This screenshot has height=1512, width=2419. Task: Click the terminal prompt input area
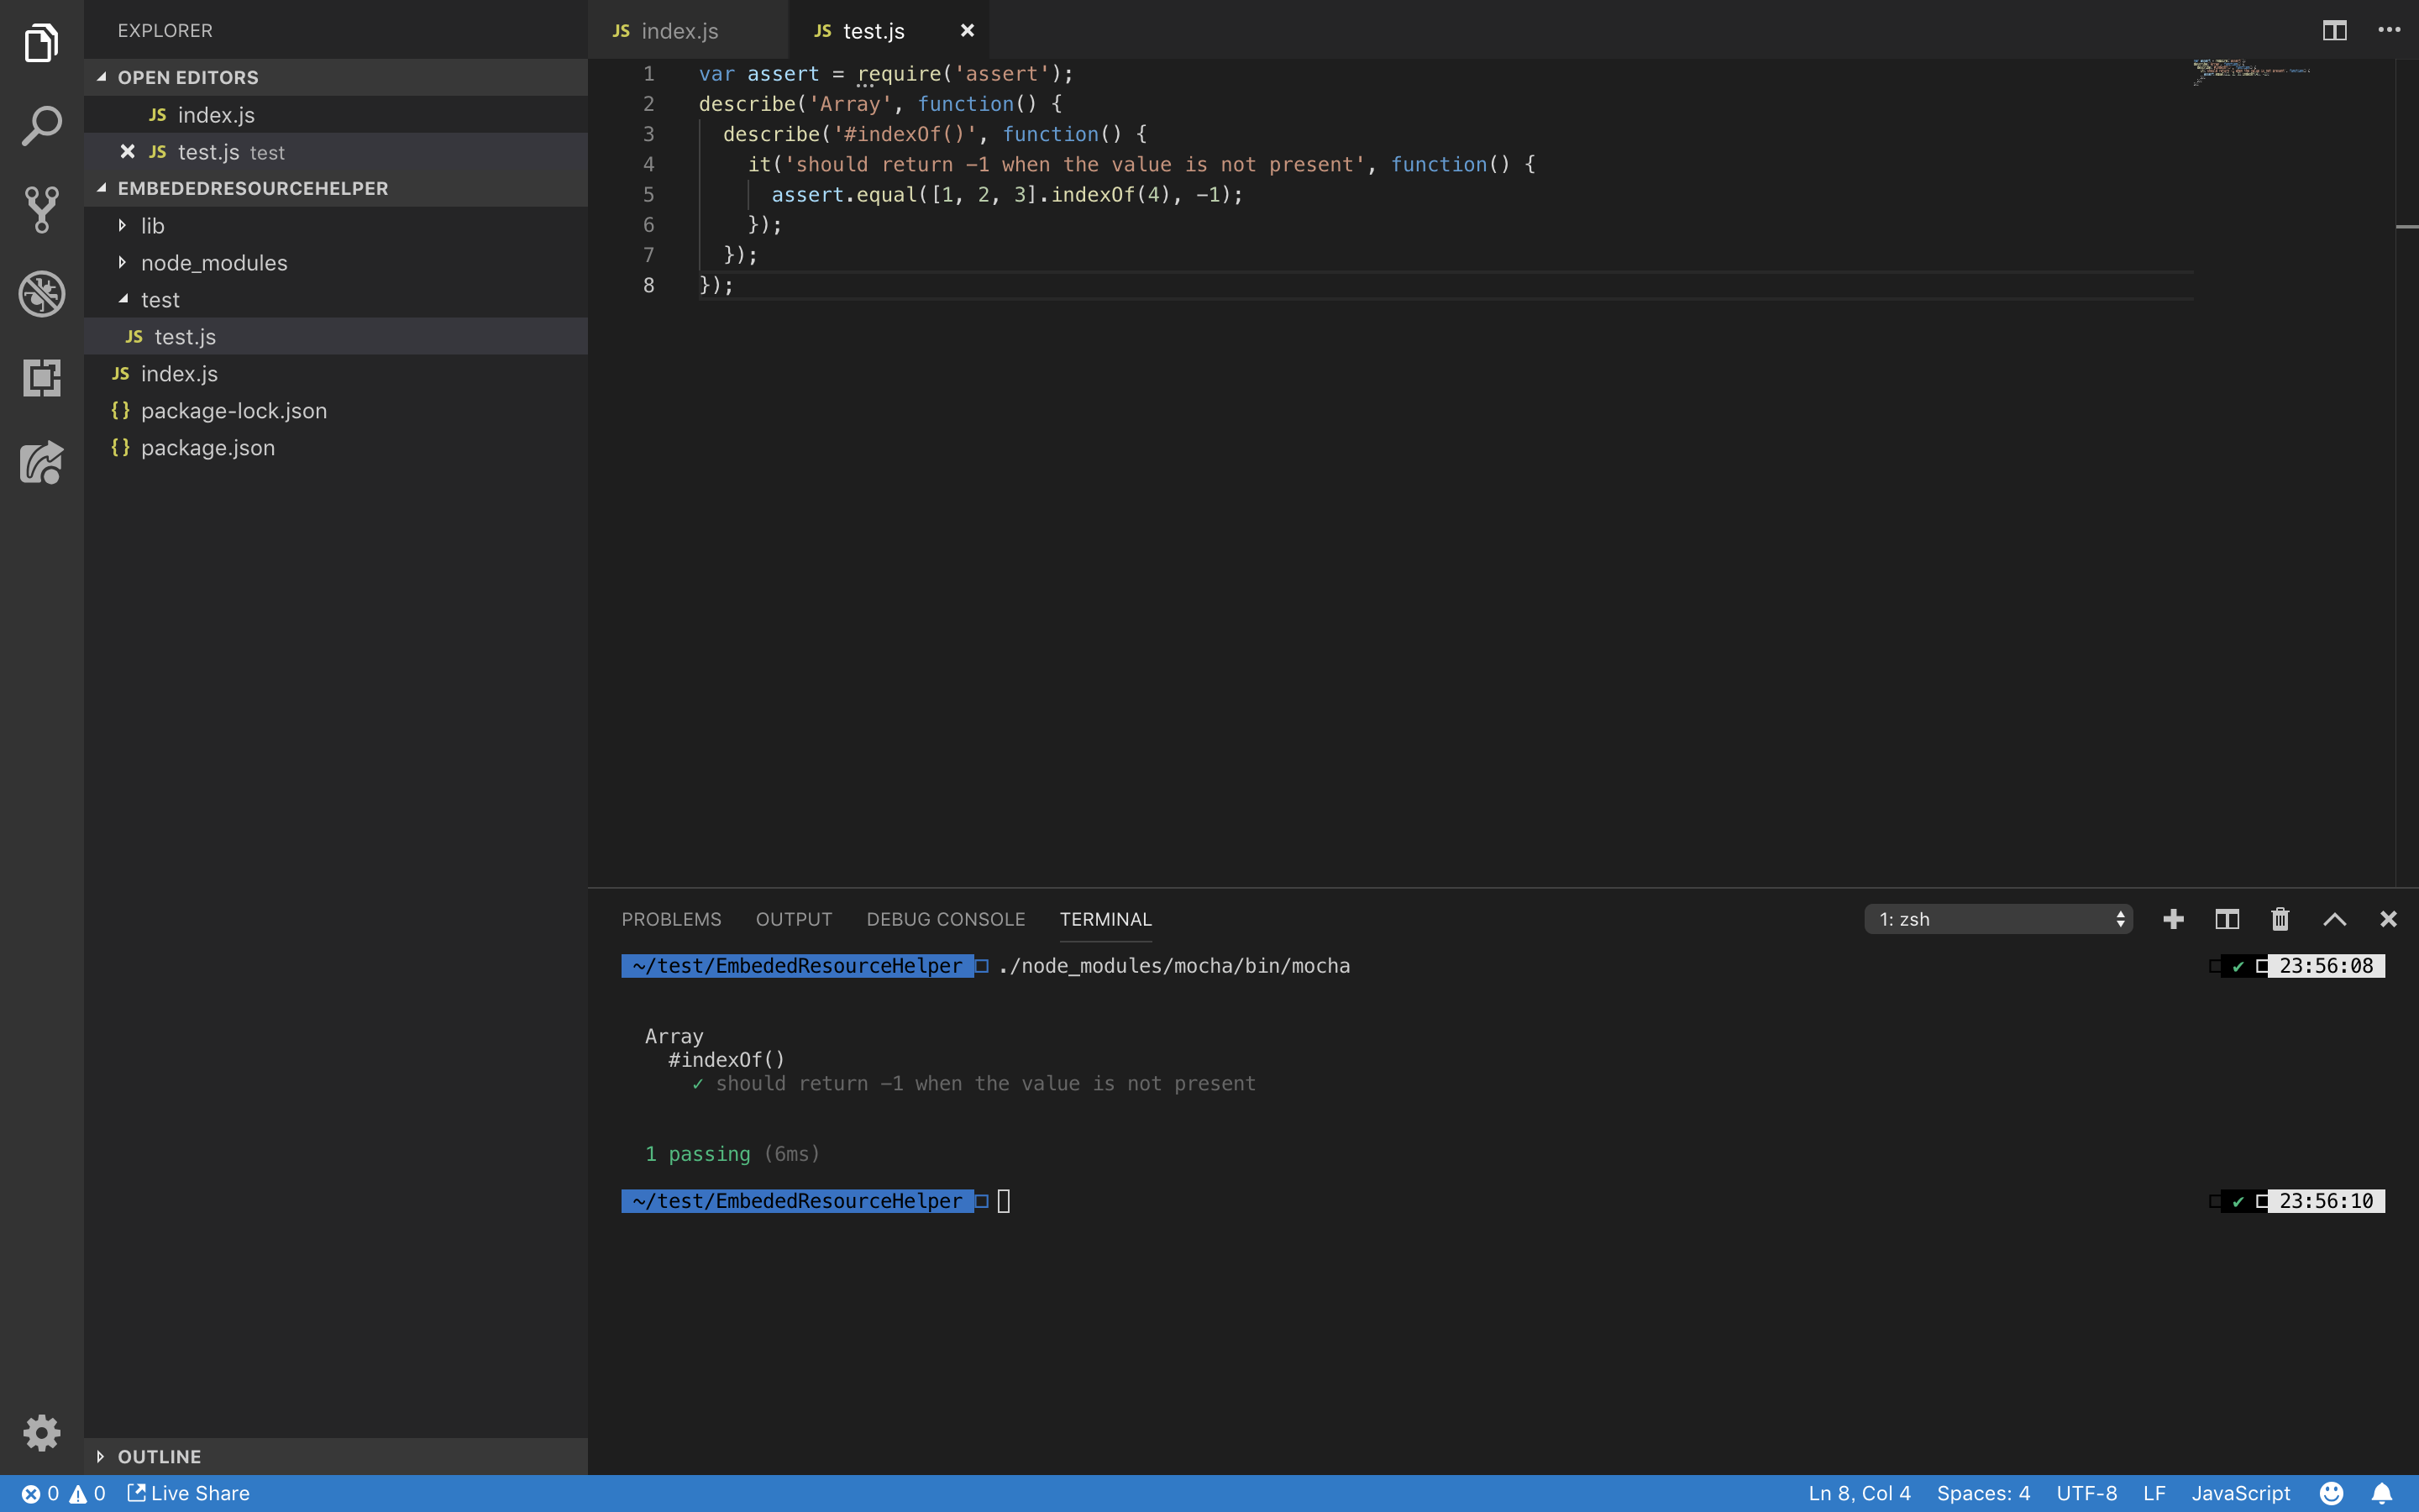(1004, 1201)
